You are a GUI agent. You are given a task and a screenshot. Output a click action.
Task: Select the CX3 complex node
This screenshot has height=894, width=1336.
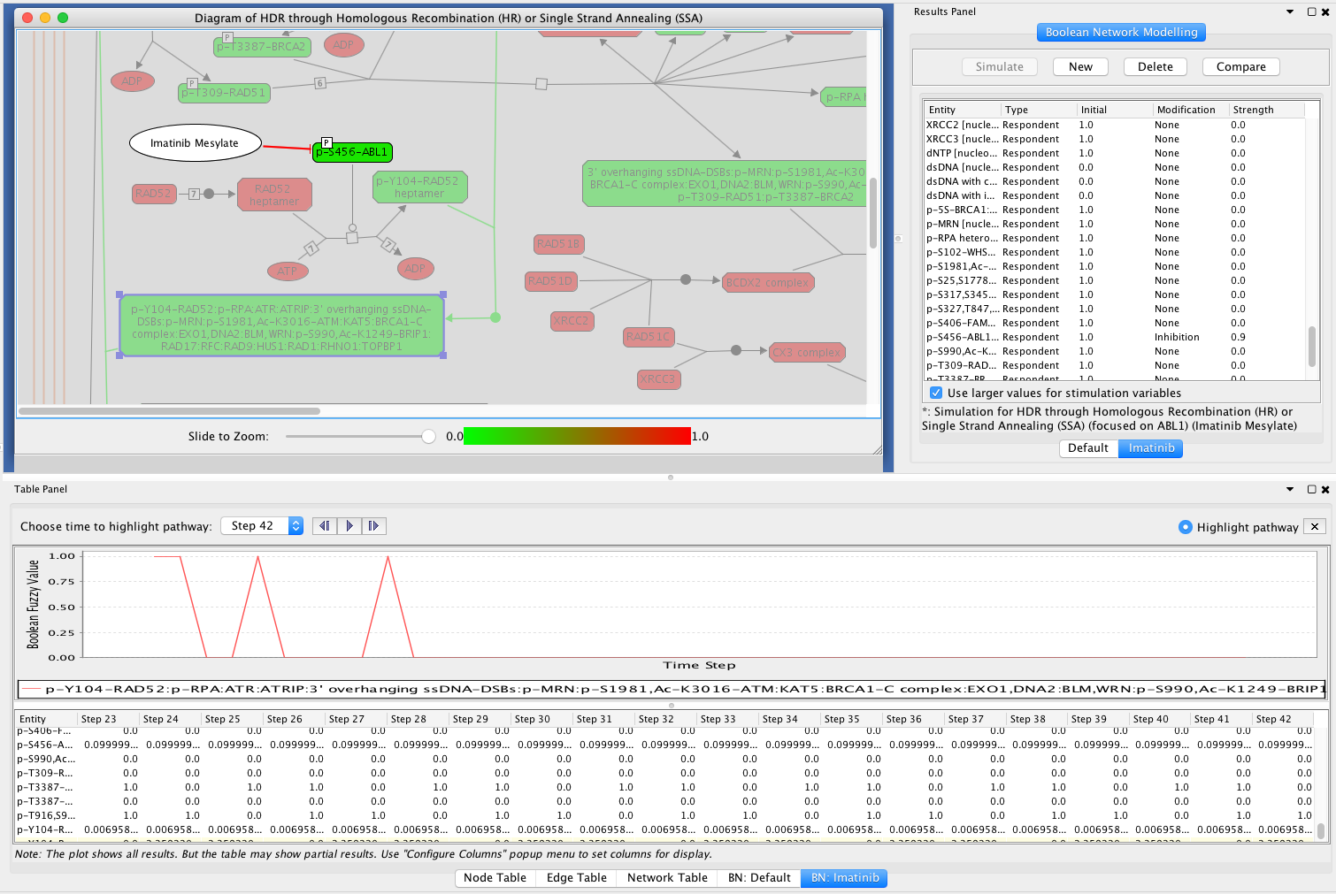pyautogui.click(x=807, y=353)
